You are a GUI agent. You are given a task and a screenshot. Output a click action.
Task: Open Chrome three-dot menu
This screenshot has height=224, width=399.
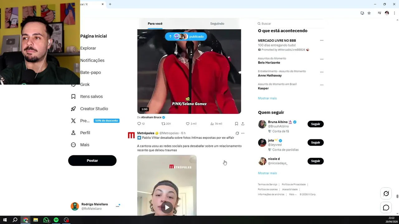[394, 13]
